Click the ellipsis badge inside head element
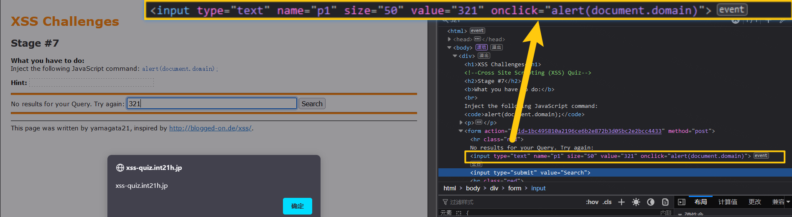Screen dimensions: 792x217 click(477, 39)
